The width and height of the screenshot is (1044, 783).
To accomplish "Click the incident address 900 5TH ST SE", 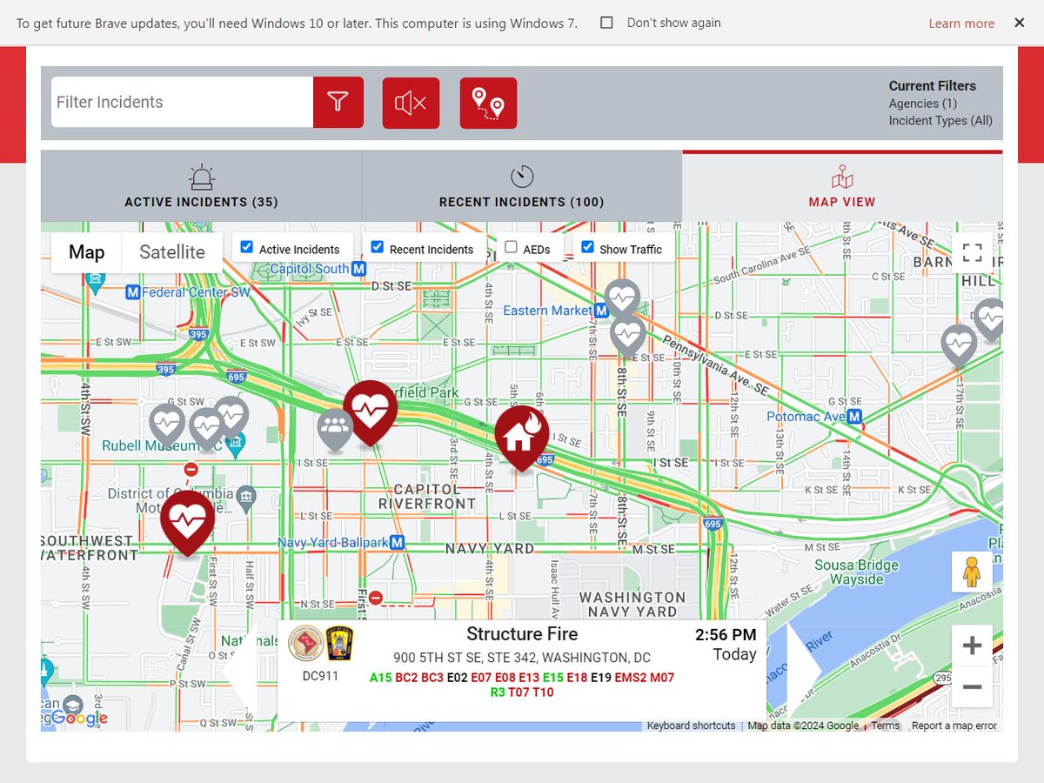I will [x=522, y=658].
